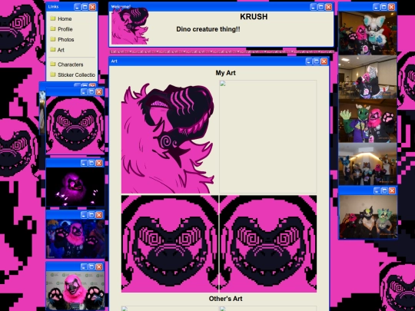Maximize the glowing purple photo window
The height and width of the screenshot is (311, 415).
pyautogui.click(x=91, y=163)
